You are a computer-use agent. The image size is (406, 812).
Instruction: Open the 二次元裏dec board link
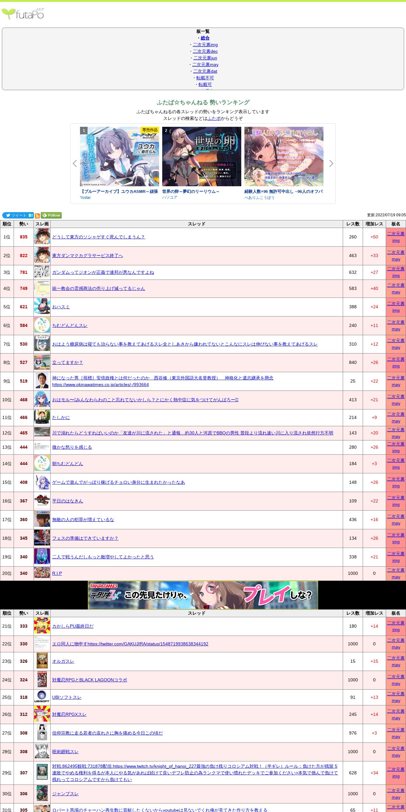pos(205,51)
